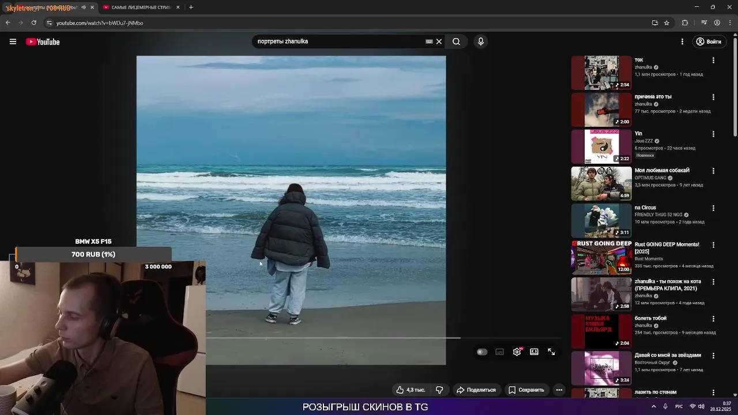Seek on the video progress bar

click(383, 338)
